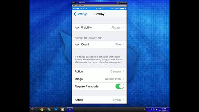The height and width of the screenshot is (112, 199).
Task: Click the Settings scrollbar indicator
Action: (126, 38)
